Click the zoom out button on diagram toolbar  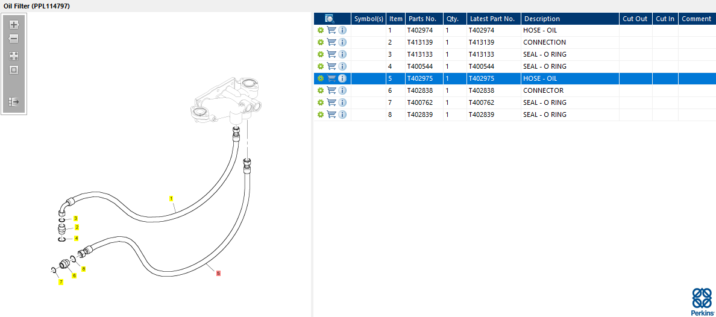14,39
